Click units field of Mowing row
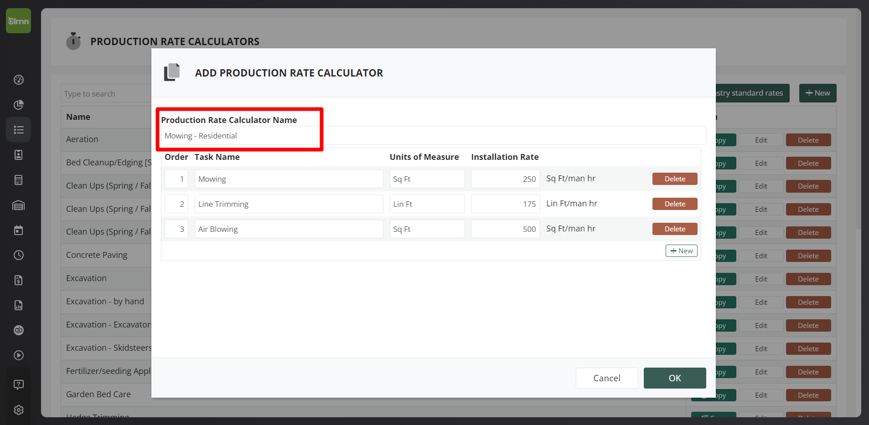The height and width of the screenshot is (425, 869). 427,179
